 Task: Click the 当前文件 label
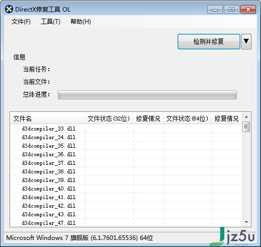36,82
